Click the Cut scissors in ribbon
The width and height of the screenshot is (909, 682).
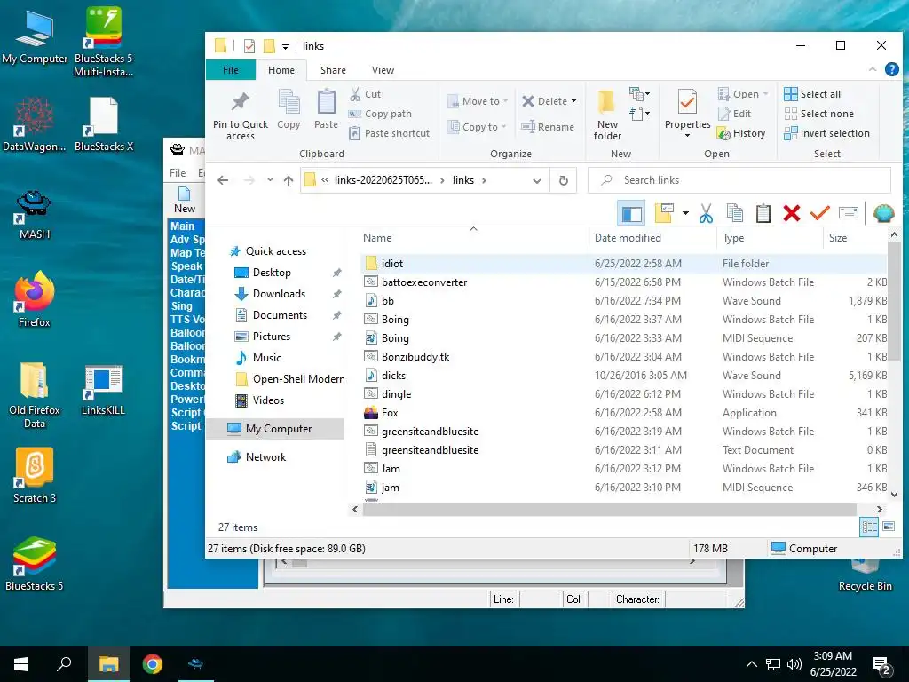pos(355,94)
